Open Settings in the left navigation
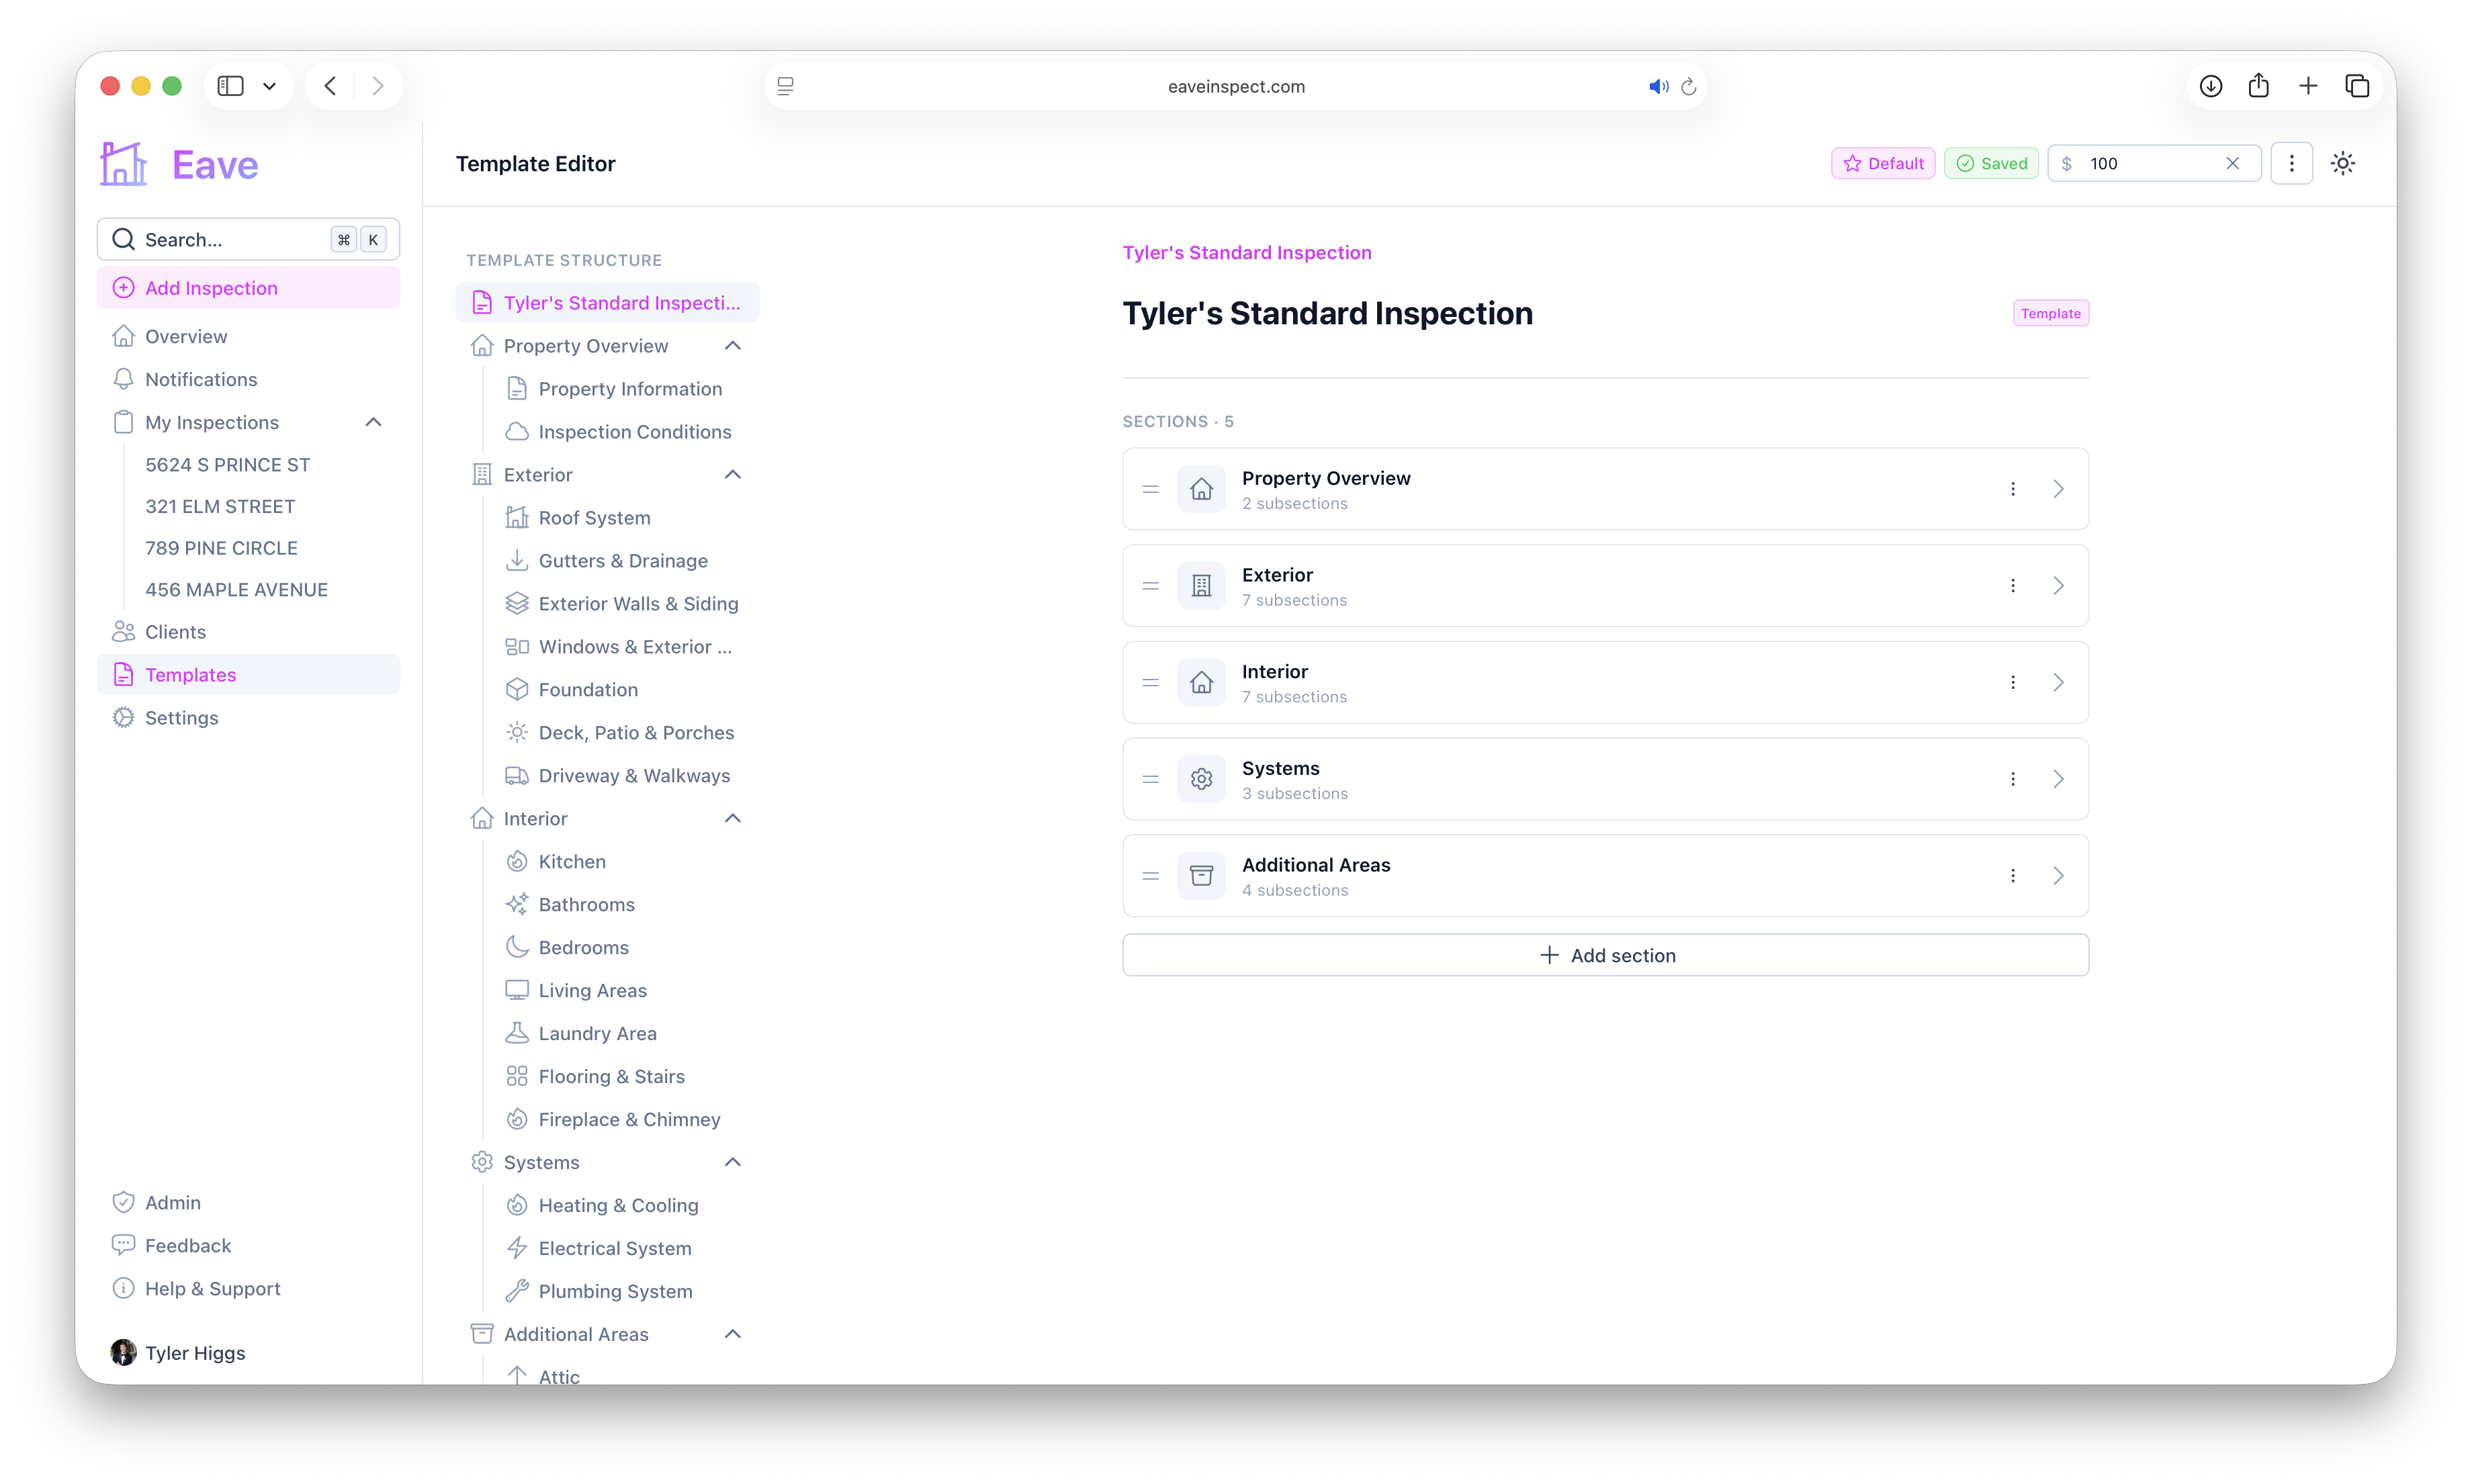 248,718
